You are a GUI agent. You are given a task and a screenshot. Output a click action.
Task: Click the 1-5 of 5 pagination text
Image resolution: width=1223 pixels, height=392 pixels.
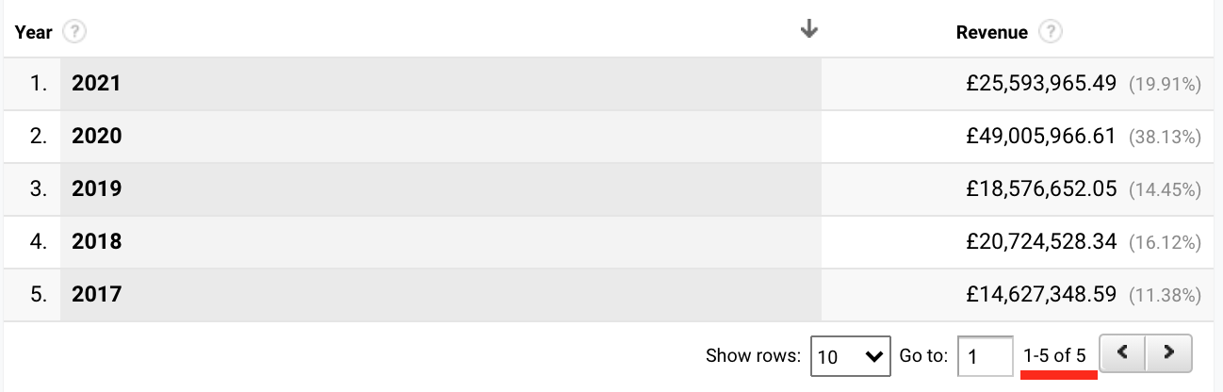[x=1055, y=356]
